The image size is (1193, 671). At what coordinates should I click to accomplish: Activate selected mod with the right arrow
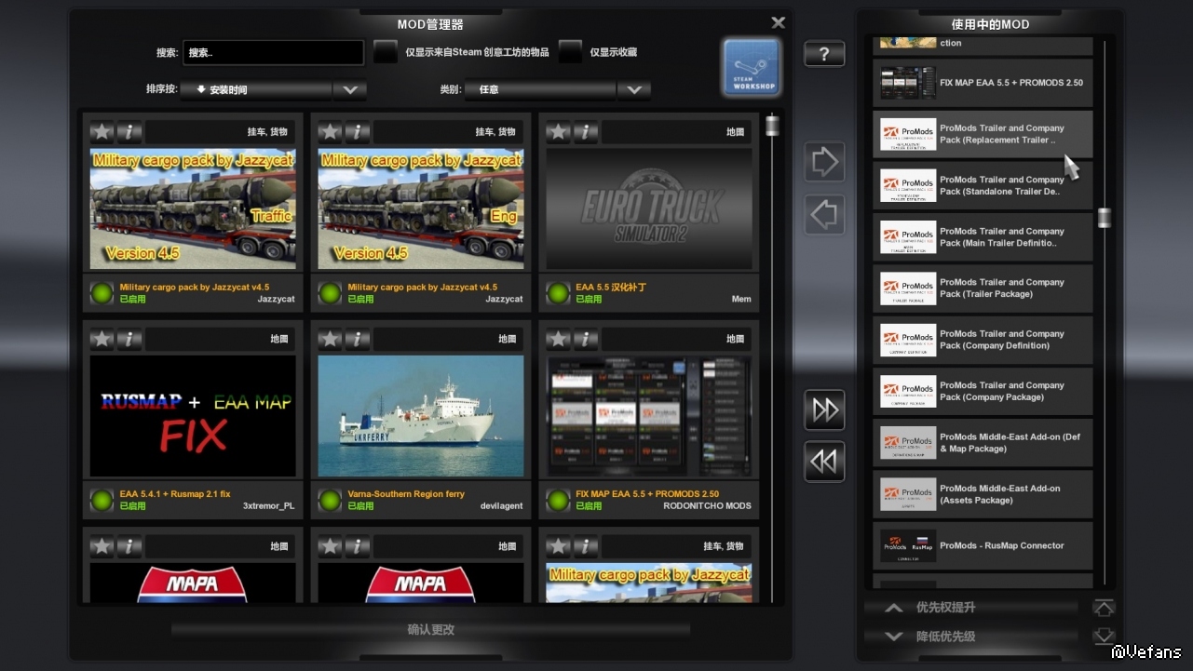824,163
